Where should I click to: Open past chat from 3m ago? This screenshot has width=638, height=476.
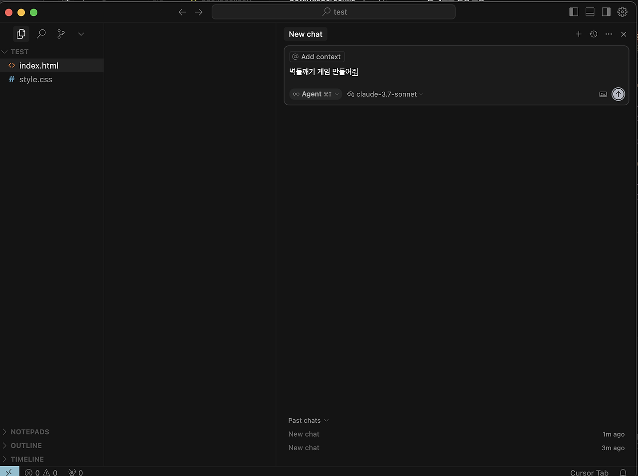pos(456,448)
